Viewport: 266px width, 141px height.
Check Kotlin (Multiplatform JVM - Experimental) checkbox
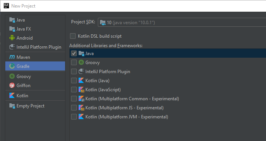(x=74, y=116)
